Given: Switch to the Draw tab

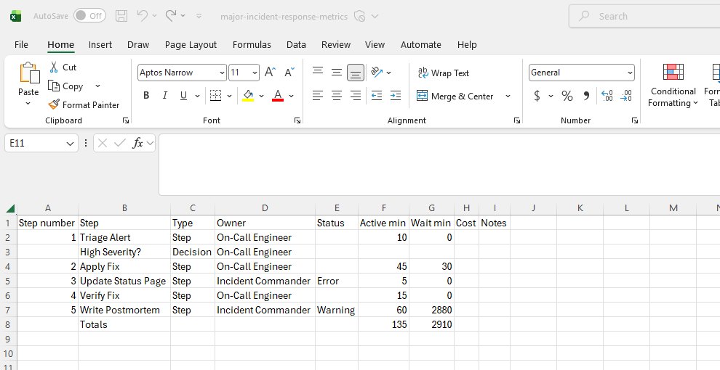Looking at the screenshot, I should 138,44.
